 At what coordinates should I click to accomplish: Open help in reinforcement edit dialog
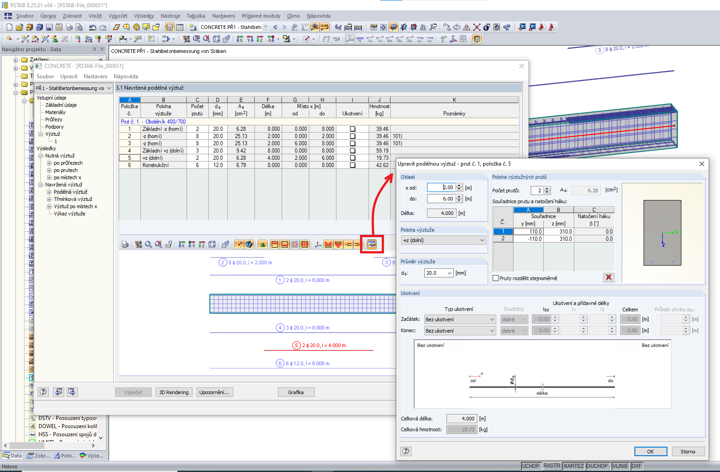pyautogui.click(x=406, y=451)
